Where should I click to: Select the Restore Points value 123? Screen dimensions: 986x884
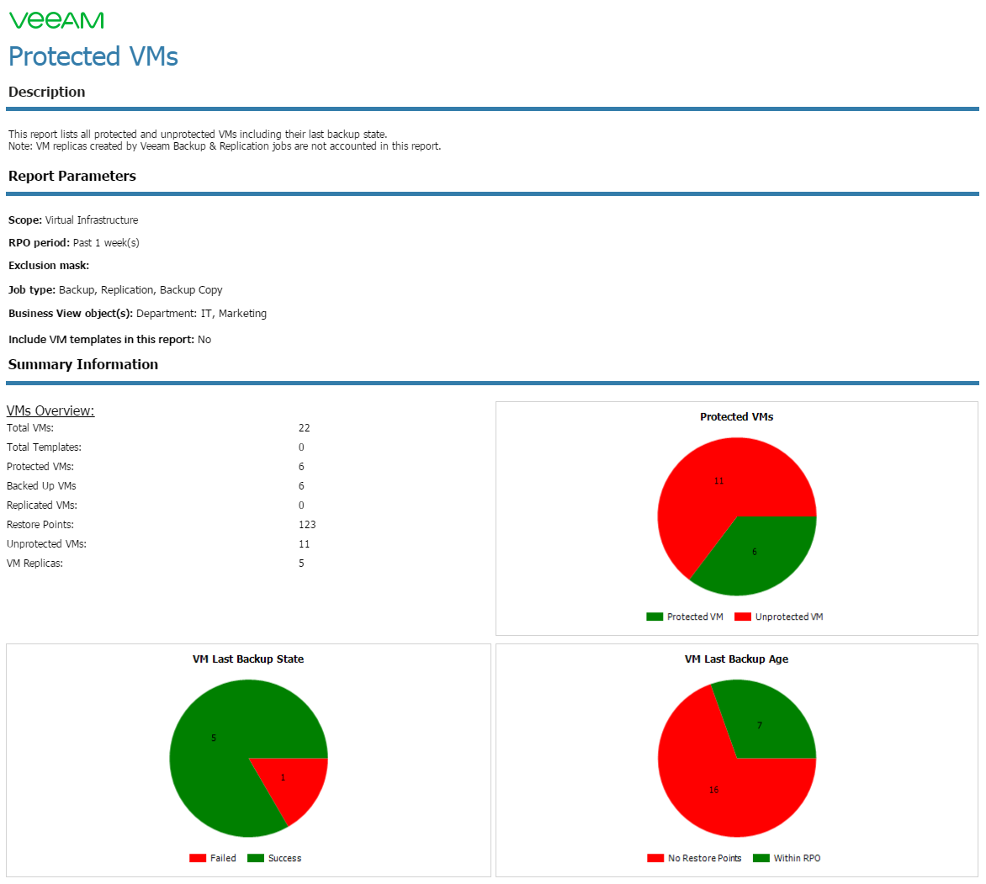(307, 525)
